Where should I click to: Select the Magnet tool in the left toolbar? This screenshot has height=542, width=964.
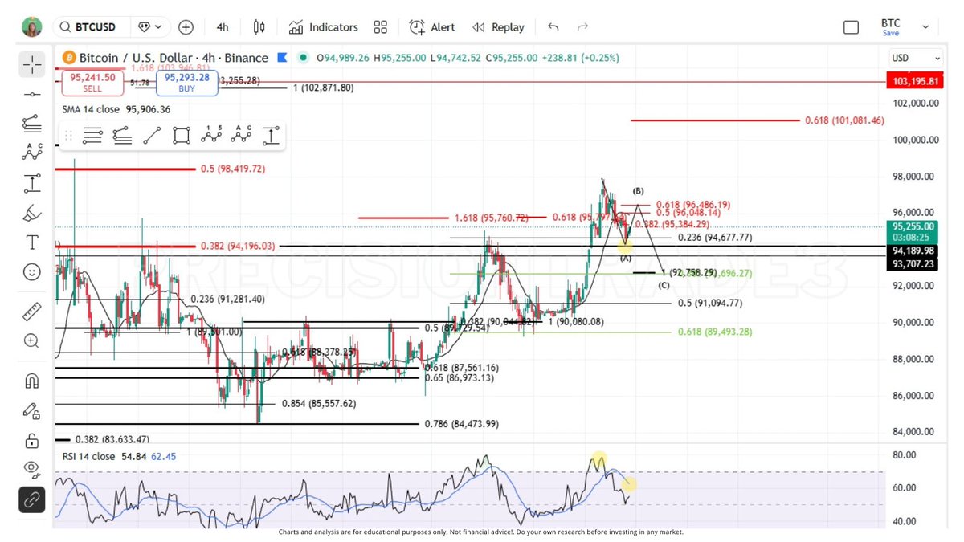[x=32, y=379]
